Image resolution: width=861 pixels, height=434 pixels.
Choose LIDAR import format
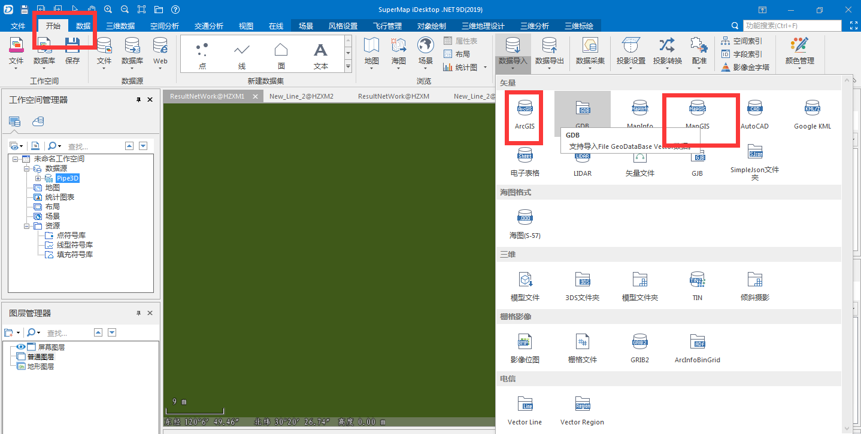[582, 161]
